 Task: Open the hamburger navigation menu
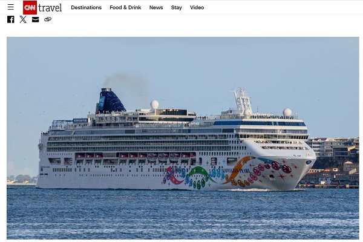pos(11,7)
